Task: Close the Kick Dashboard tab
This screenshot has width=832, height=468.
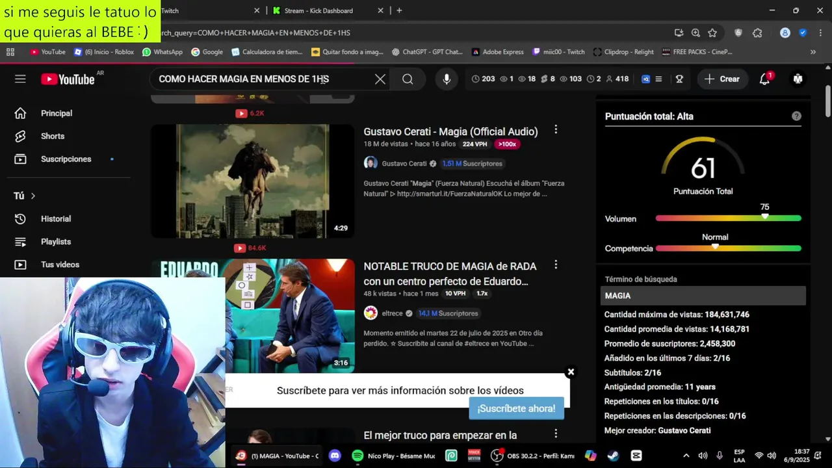Action: (x=380, y=10)
